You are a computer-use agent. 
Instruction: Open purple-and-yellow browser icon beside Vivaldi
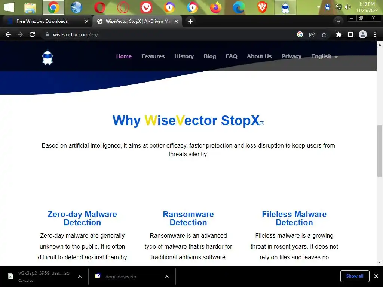point(169,7)
